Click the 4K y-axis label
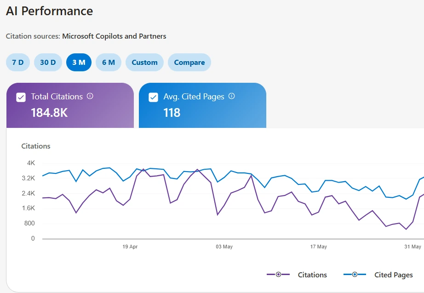This screenshot has width=424, height=293. point(31,163)
